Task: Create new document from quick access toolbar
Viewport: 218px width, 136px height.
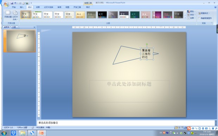Action: [x=23, y=3]
